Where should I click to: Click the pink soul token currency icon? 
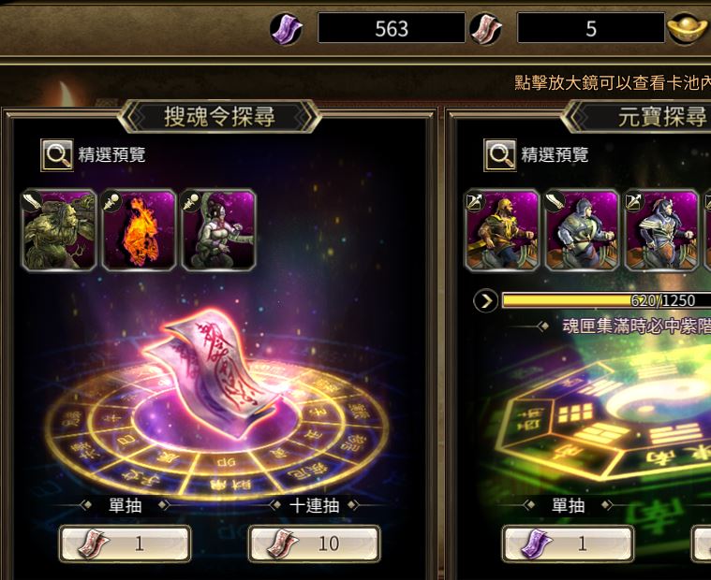(485, 29)
